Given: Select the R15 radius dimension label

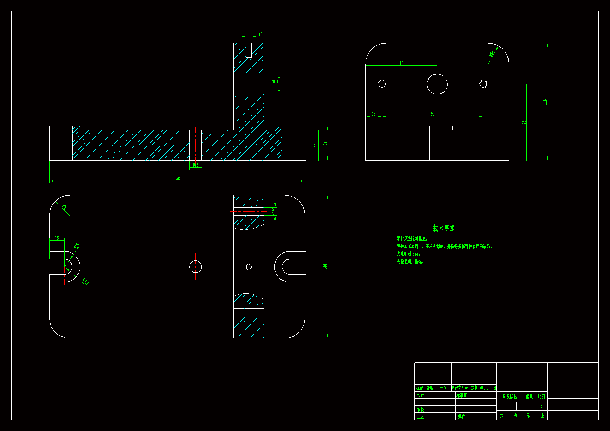Looking at the screenshot, I should point(76,246).
